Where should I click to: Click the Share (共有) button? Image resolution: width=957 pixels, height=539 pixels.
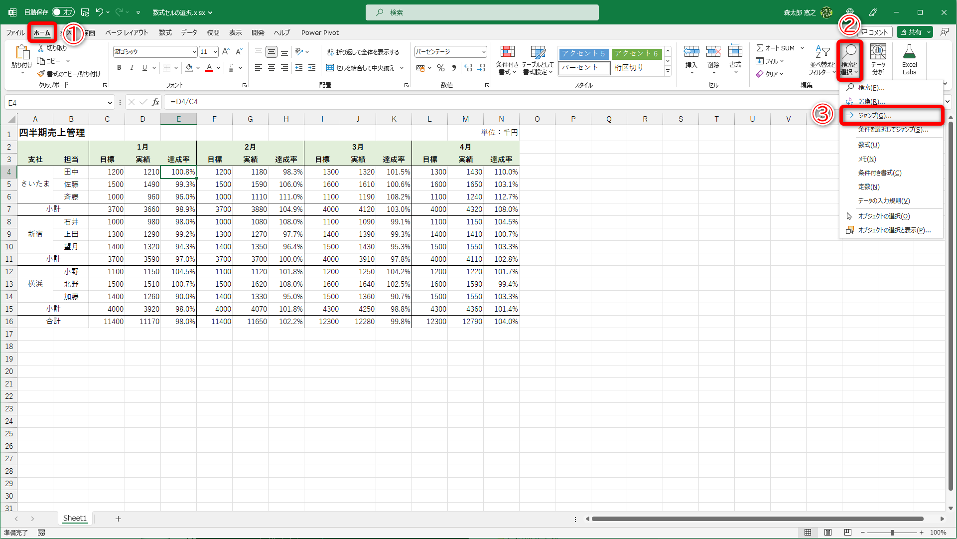click(x=911, y=32)
